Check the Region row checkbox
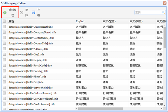This screenshot has width=168, height=112. pyautogui.click(x=4, y=60)
